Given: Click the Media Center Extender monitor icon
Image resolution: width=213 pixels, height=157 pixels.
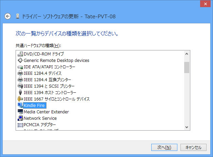Looking at the screenshot, I should point(20,112).
